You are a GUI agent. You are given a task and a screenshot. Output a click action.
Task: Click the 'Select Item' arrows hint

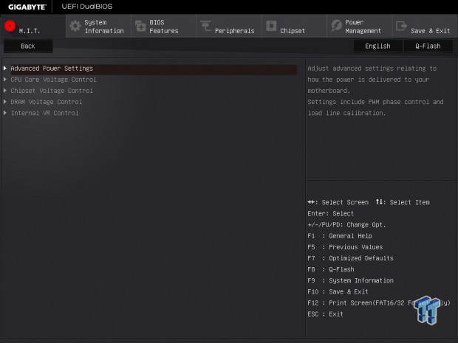point(403,202)
